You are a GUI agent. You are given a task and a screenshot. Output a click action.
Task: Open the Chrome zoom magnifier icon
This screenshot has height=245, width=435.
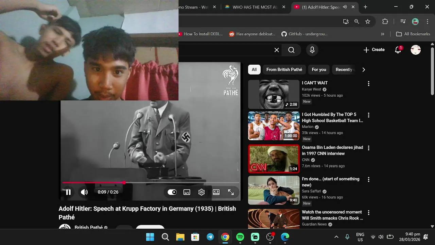coord(356,21)
